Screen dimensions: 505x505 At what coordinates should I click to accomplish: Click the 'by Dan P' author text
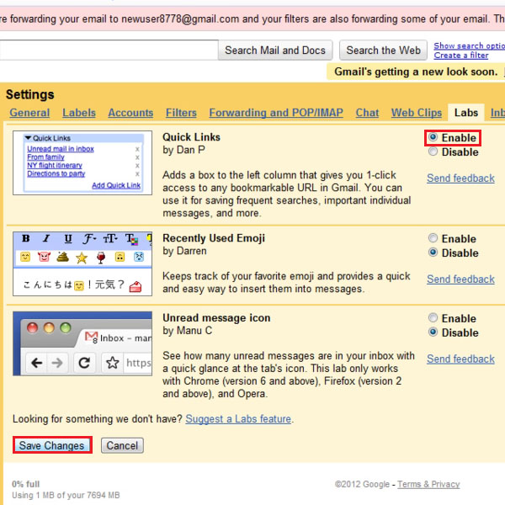pyautogui.click(x=183, y=150)
